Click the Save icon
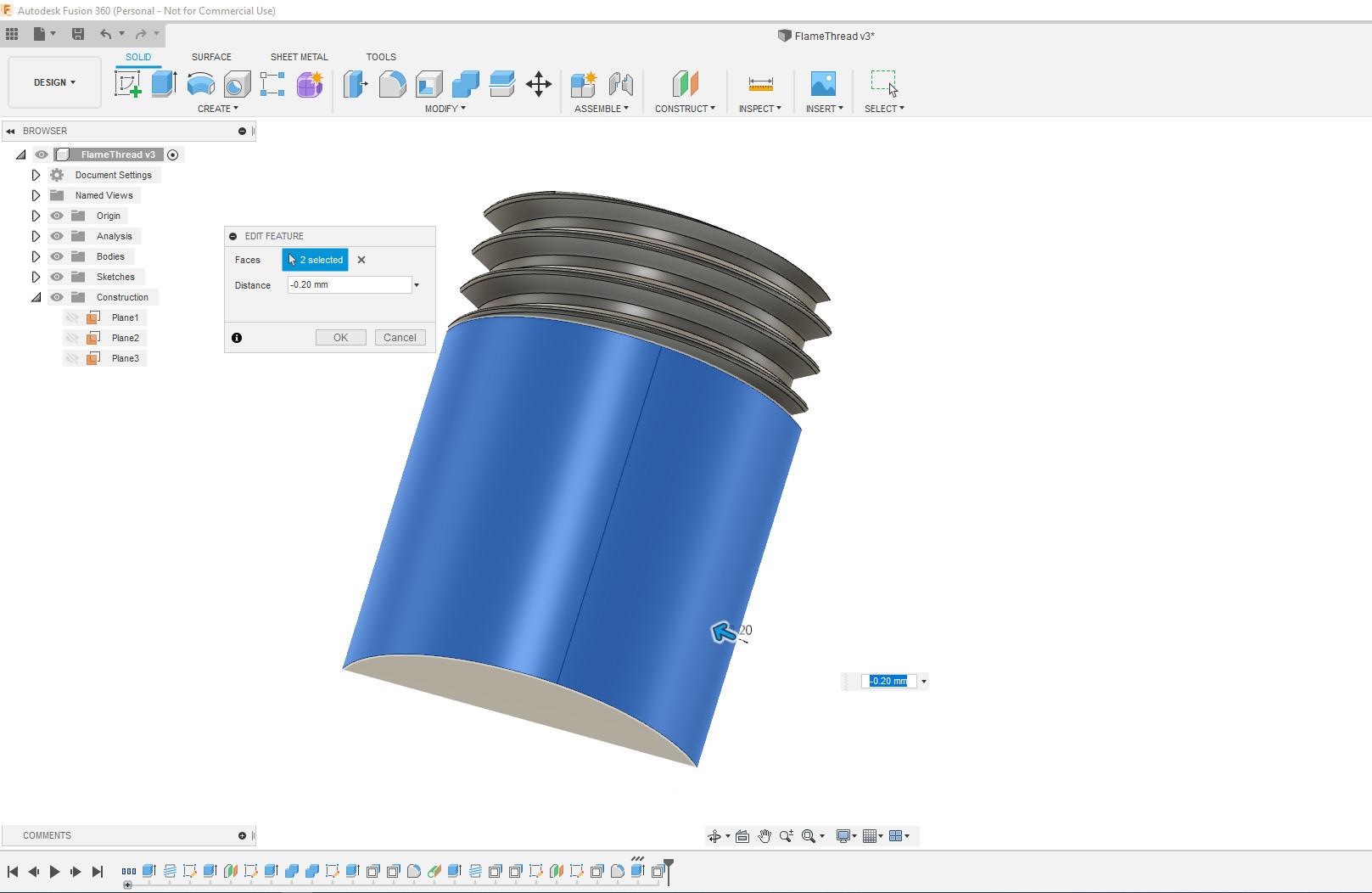Screen dimensions: 1372x893 [78, 34]
